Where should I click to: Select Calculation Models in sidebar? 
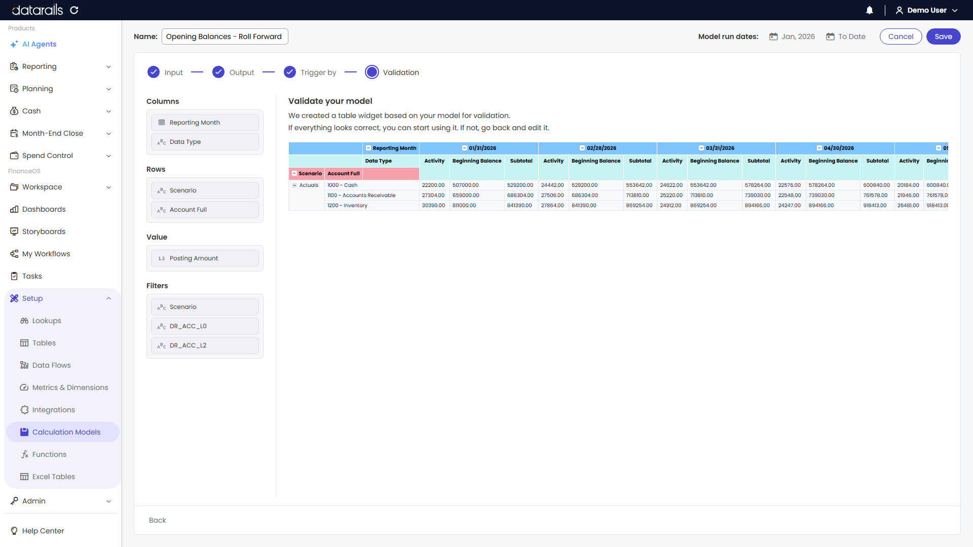coord(63,432)
